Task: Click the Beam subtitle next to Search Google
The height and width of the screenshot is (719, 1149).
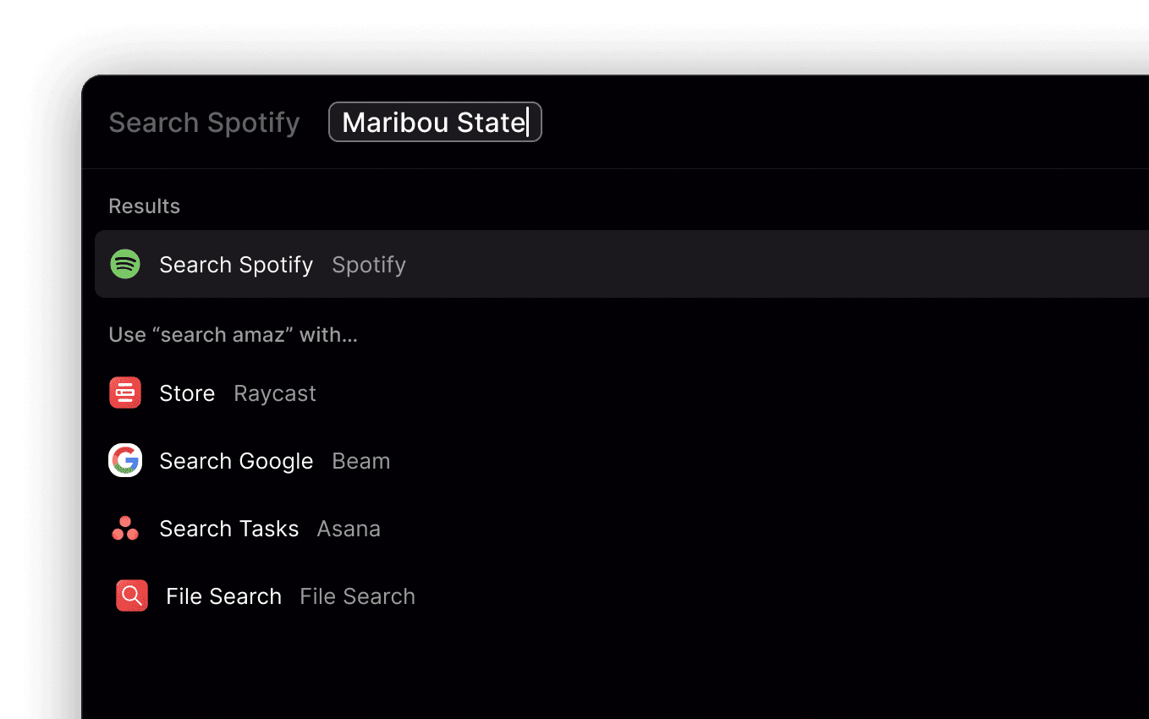Action: click(361, 461)
